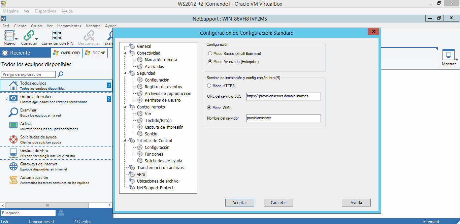Open Conectar dropdown arrow
The height and width of the screenshot is (224, 460).
36,39
